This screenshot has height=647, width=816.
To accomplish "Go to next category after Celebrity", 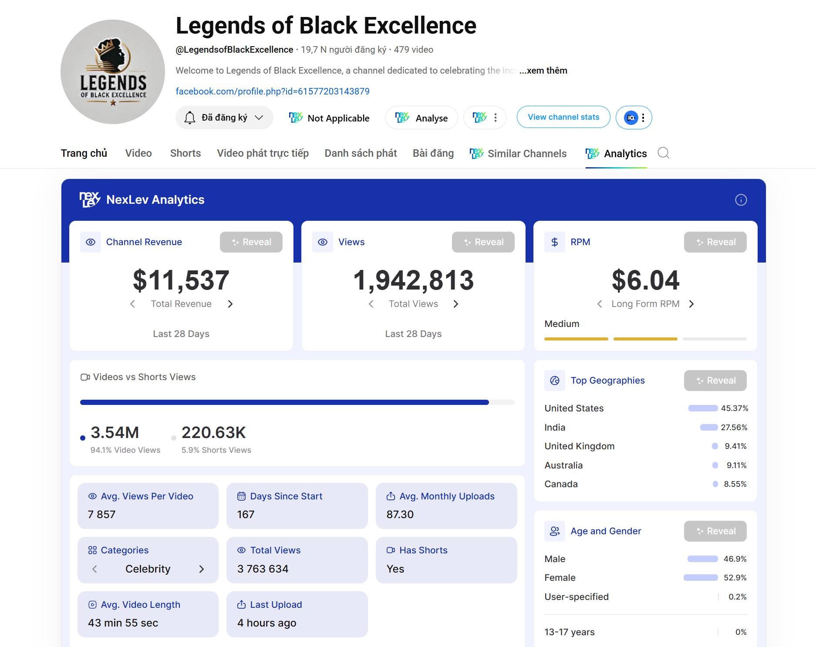I will pyautogui.click(x=201, y=569).
